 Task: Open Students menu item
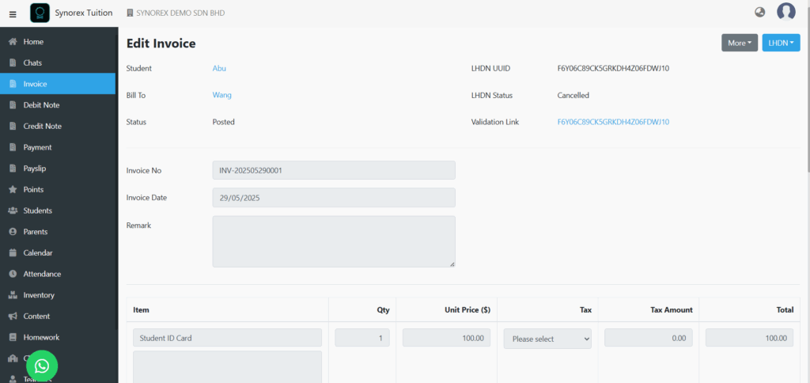click(x=58, y=210)
